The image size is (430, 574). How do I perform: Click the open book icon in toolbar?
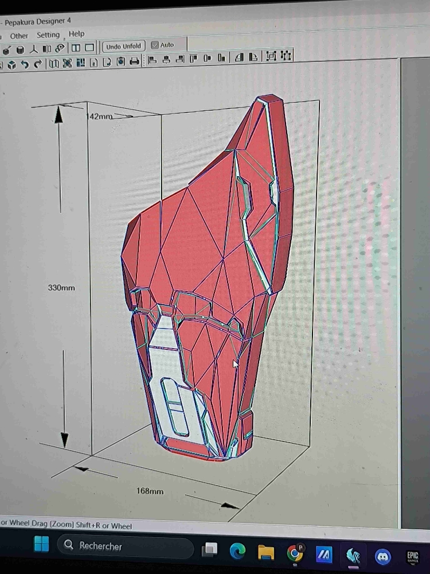53,63
